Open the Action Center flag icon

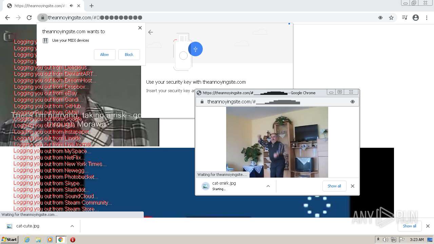pos(402,240)
